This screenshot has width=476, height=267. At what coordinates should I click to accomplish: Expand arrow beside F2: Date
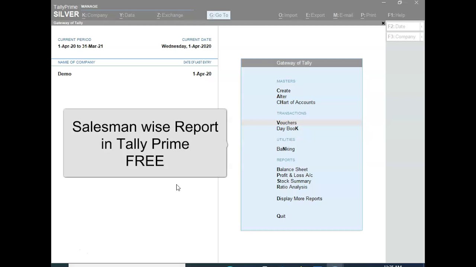pos(422,27)
